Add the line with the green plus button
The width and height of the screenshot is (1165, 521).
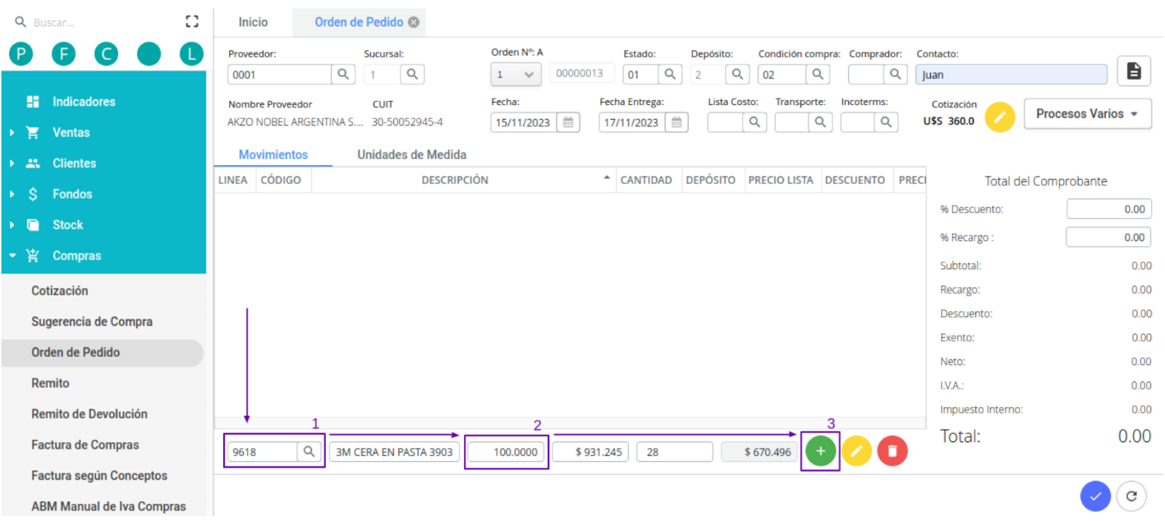[x=820, y=451]
